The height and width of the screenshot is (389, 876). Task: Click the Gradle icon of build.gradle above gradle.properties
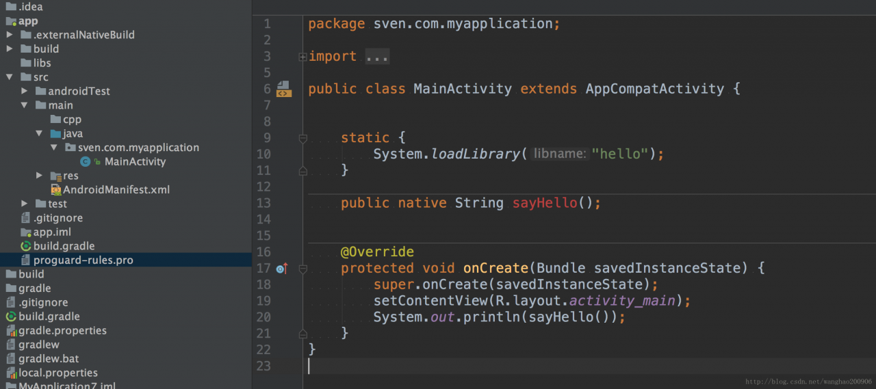tap(11, 317)
